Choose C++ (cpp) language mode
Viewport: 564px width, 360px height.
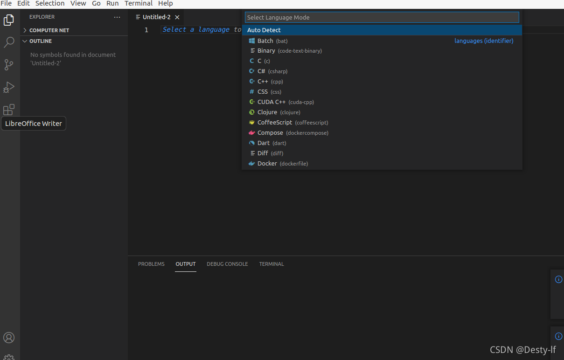click(382, 82)
